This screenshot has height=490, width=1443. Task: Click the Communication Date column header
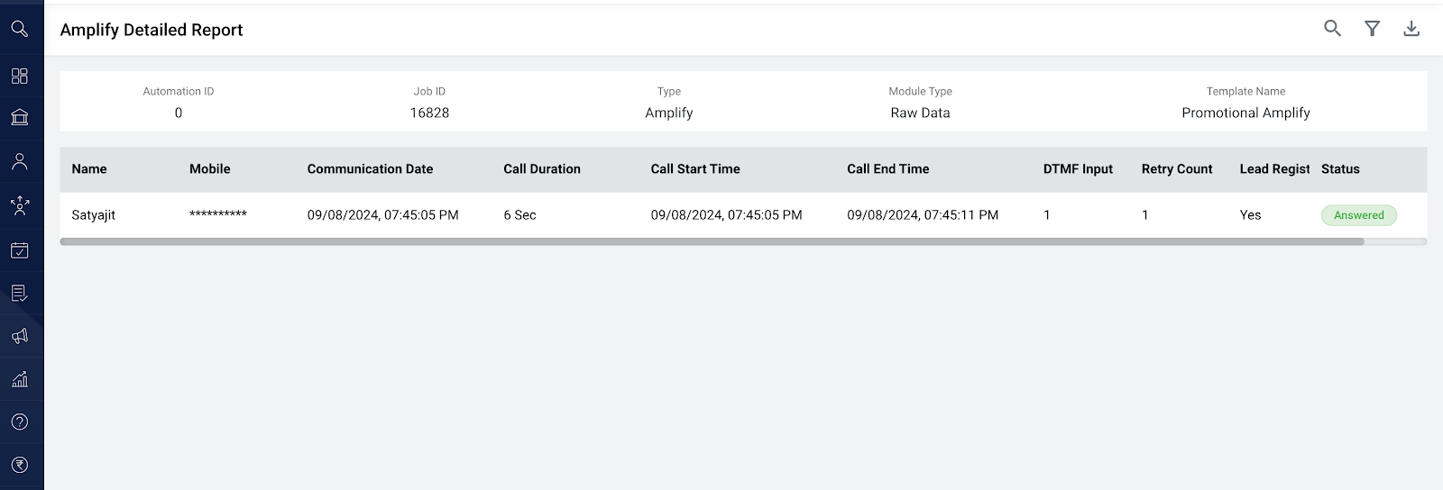pyautogui.click(x=370, y=169)
